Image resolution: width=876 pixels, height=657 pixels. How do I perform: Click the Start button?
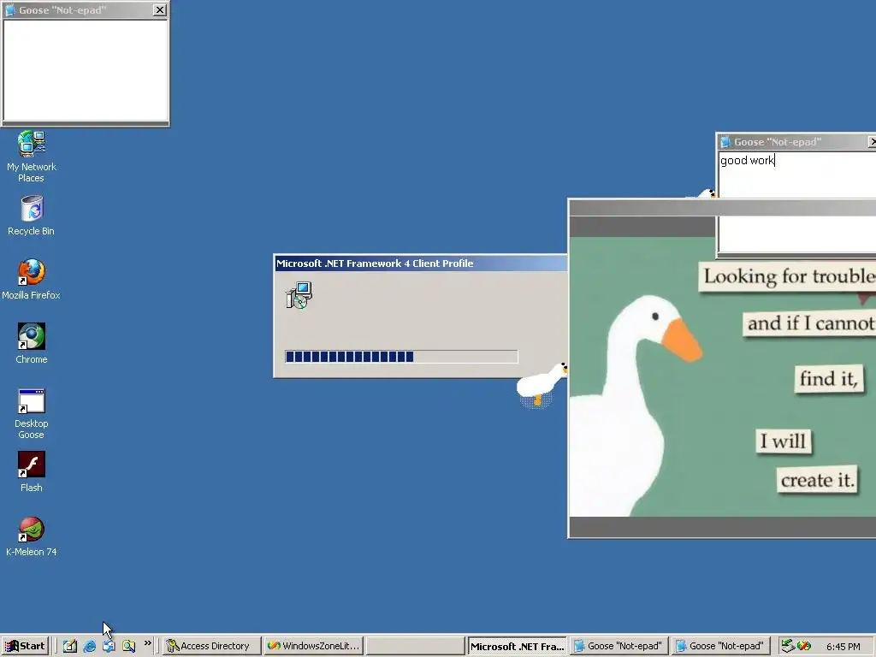pos(25,646)
